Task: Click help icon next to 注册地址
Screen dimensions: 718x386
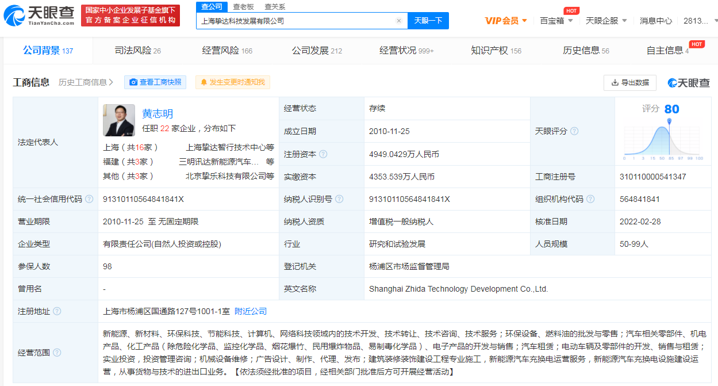Action: [x=57, y=311]
